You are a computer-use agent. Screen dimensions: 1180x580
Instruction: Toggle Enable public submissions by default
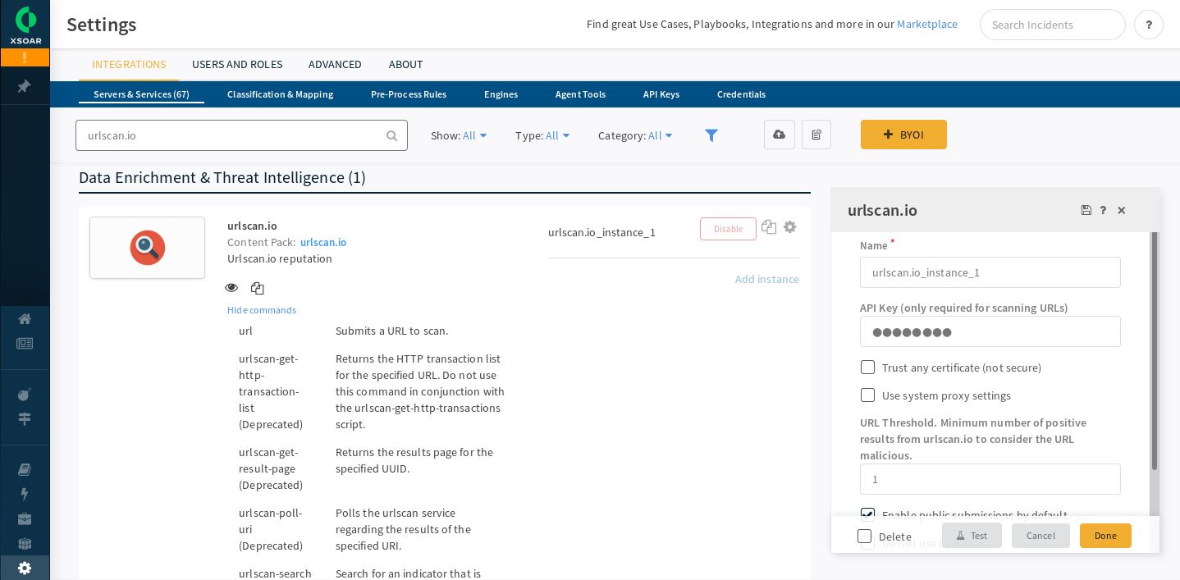tap(867, 514)
